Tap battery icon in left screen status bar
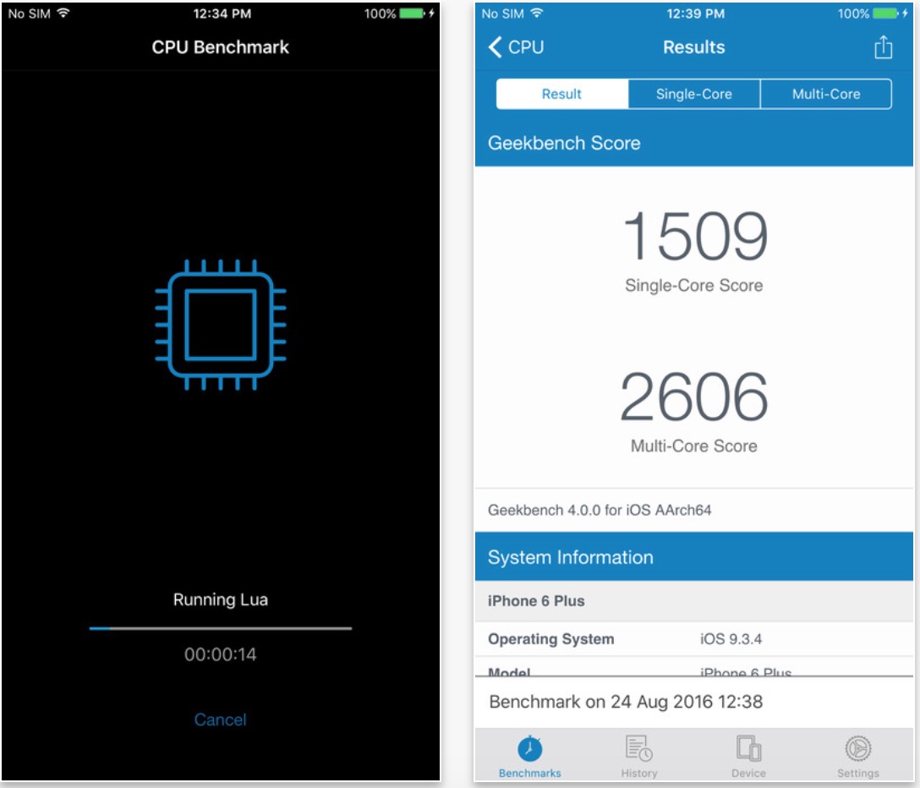The width and height of the screenshot is (920, 788). click(413, 13)
